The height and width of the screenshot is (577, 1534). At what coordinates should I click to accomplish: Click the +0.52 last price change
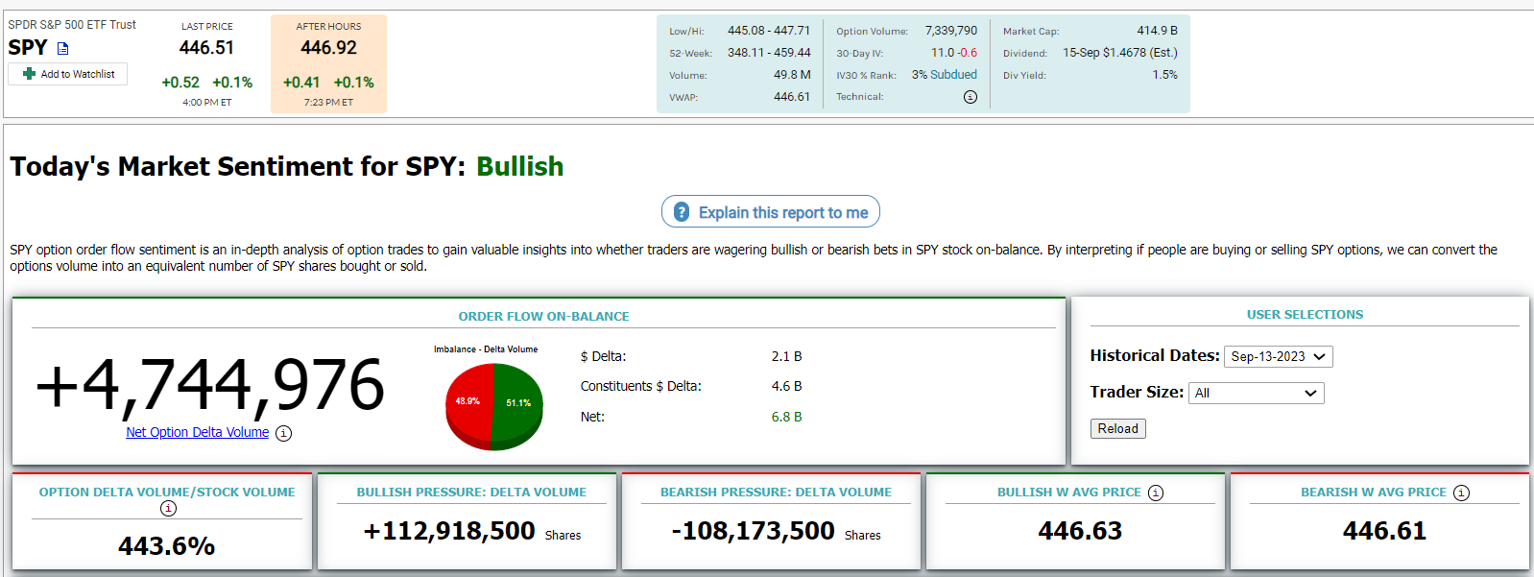tap(180, 83)
